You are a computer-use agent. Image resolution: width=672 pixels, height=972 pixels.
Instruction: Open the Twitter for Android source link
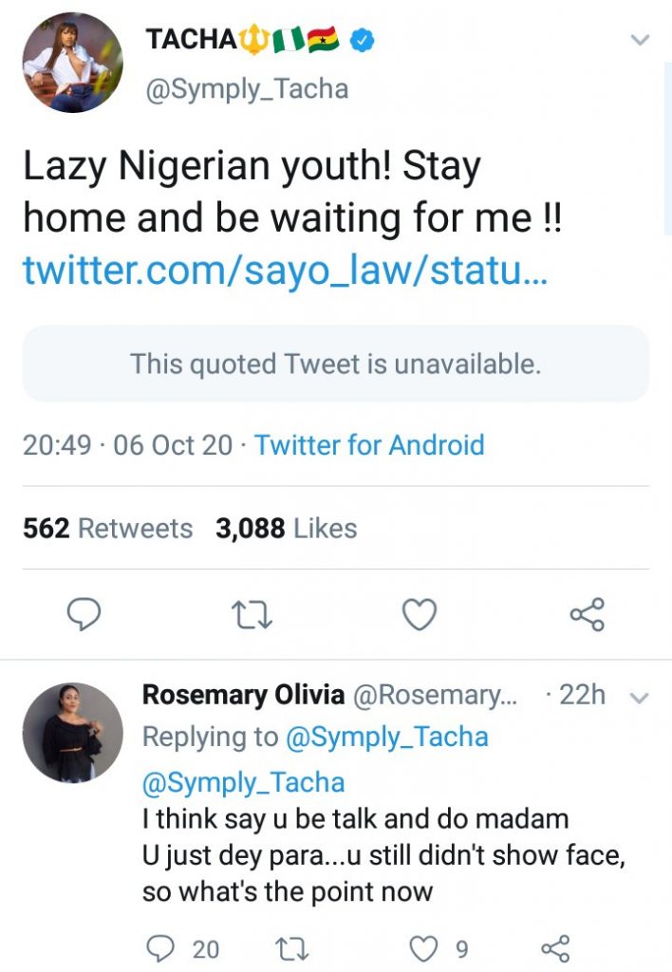369,444
